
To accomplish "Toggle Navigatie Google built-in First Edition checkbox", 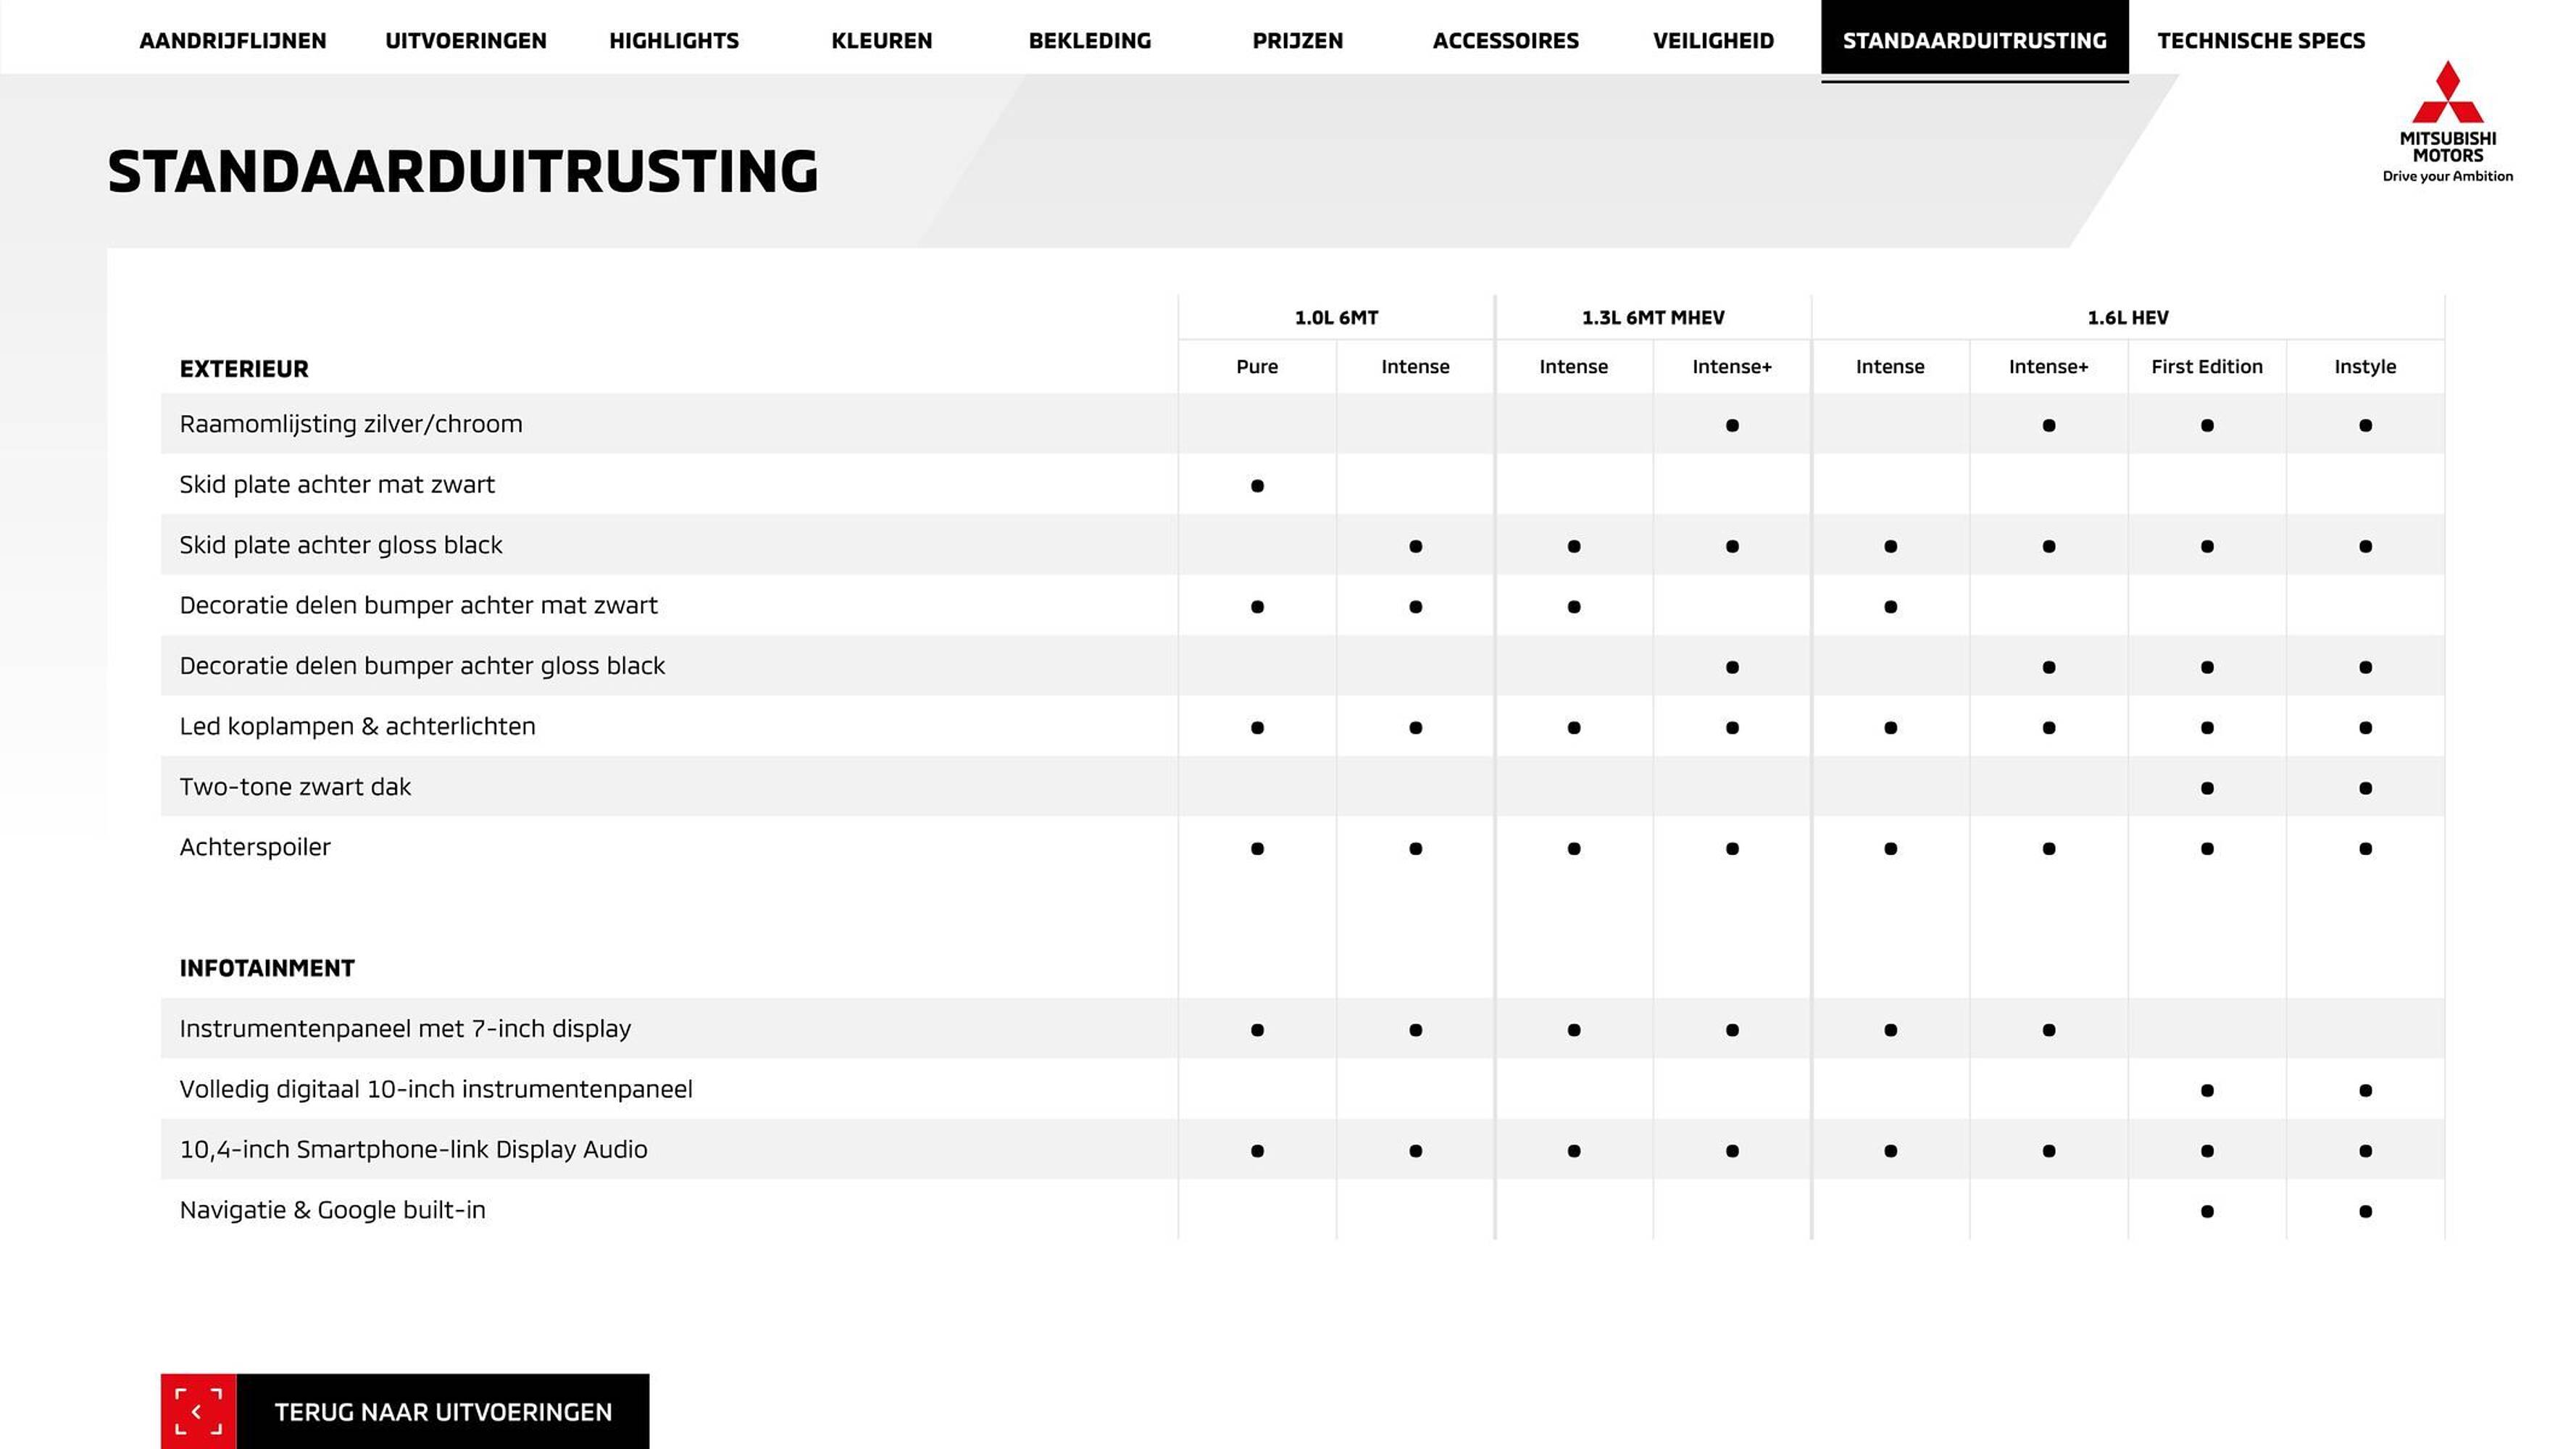I will (2206, 1210).
